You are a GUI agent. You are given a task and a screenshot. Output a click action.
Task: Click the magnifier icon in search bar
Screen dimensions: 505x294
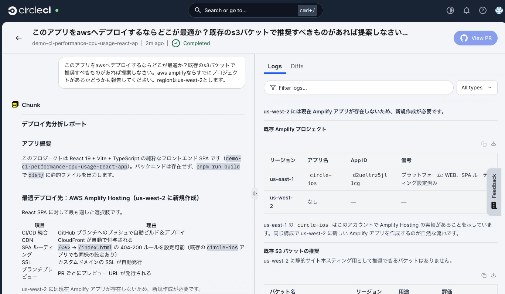tap(198, 10)
